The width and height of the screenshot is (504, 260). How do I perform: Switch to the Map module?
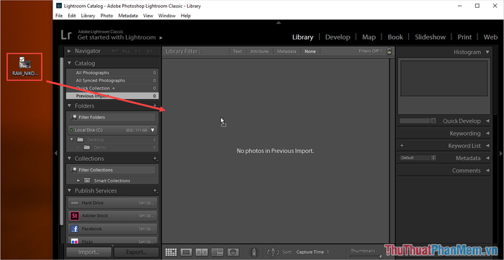(369, 37)
